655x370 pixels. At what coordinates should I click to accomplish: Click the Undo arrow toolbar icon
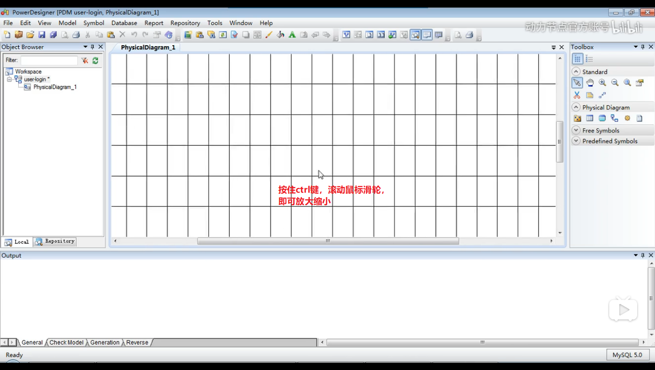click(134, 35)
